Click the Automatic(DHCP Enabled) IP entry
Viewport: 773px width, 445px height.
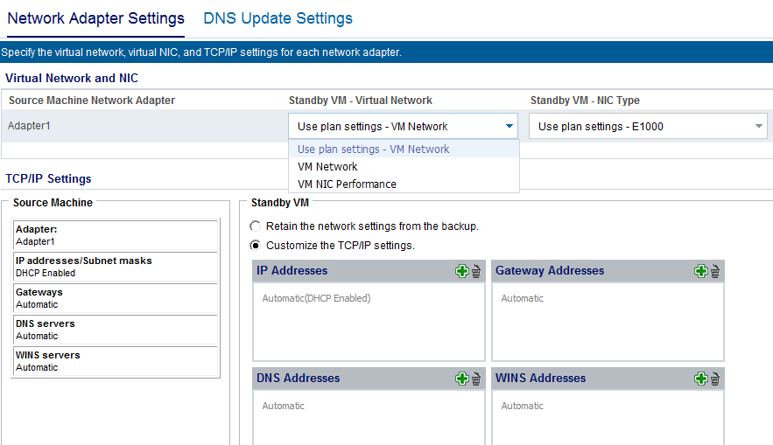coord(316,298)
